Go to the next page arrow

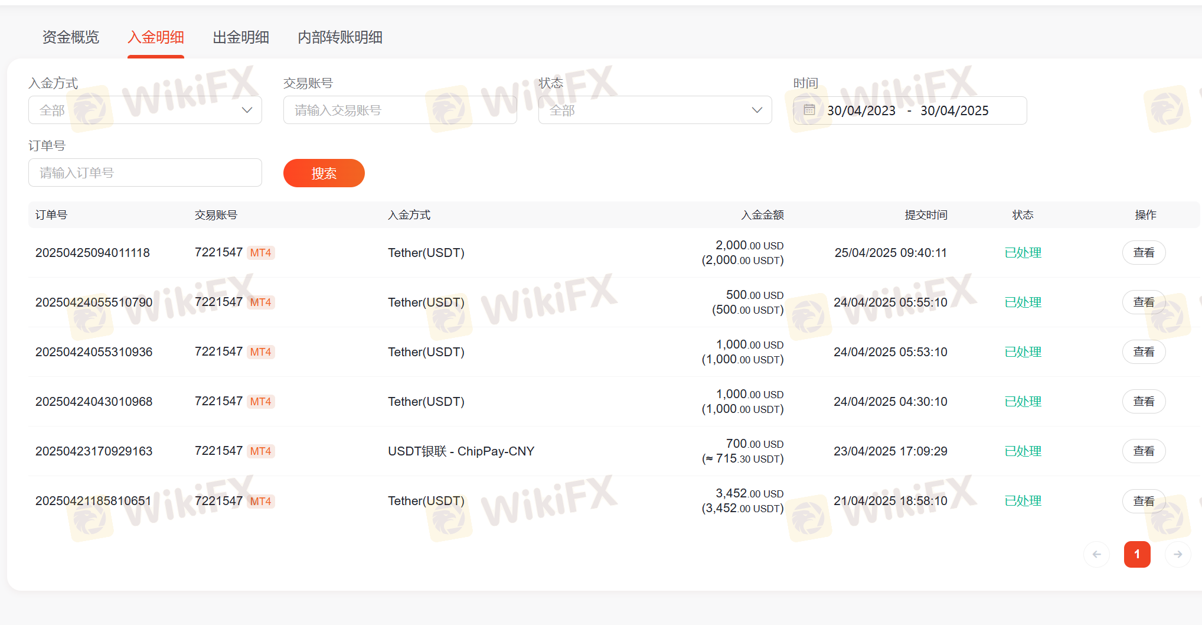(x=1178, y=554)
